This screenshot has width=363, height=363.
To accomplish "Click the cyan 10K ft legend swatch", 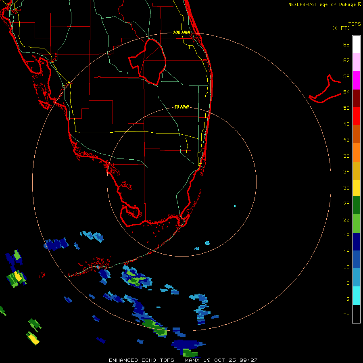I will click(x=356, y=296).
